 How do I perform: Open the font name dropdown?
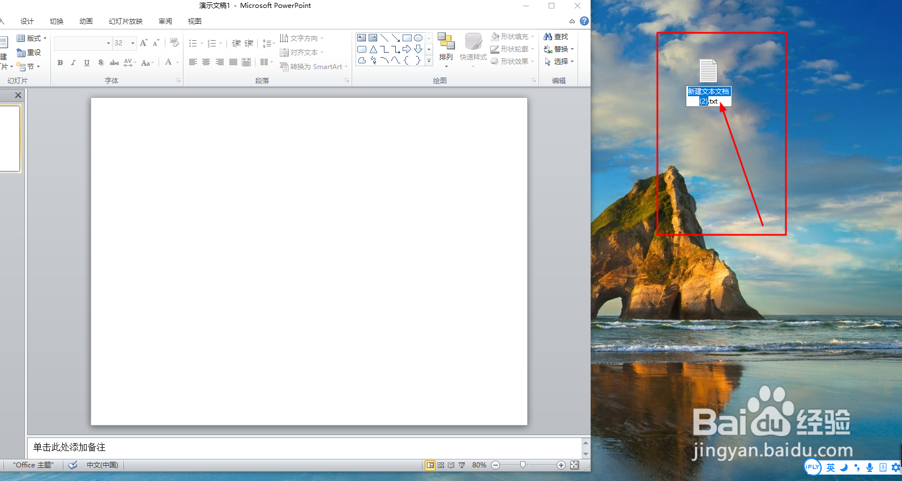(x=108, y=43)
